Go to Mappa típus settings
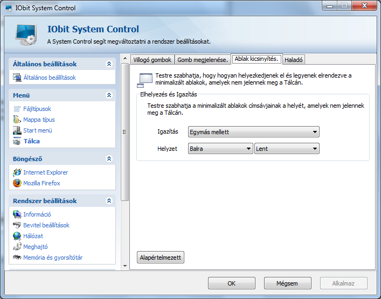 39,120
